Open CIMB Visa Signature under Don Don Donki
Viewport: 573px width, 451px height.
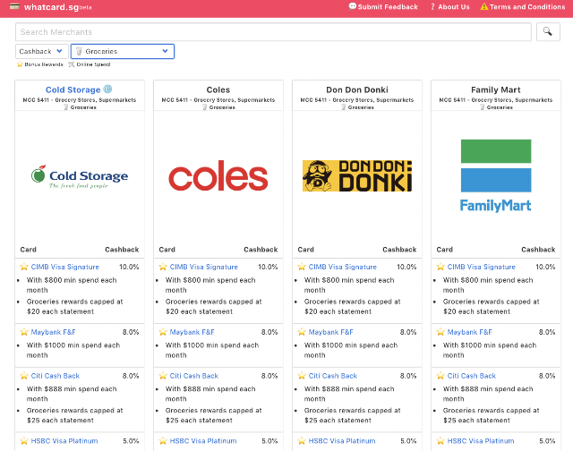point(342,267)
